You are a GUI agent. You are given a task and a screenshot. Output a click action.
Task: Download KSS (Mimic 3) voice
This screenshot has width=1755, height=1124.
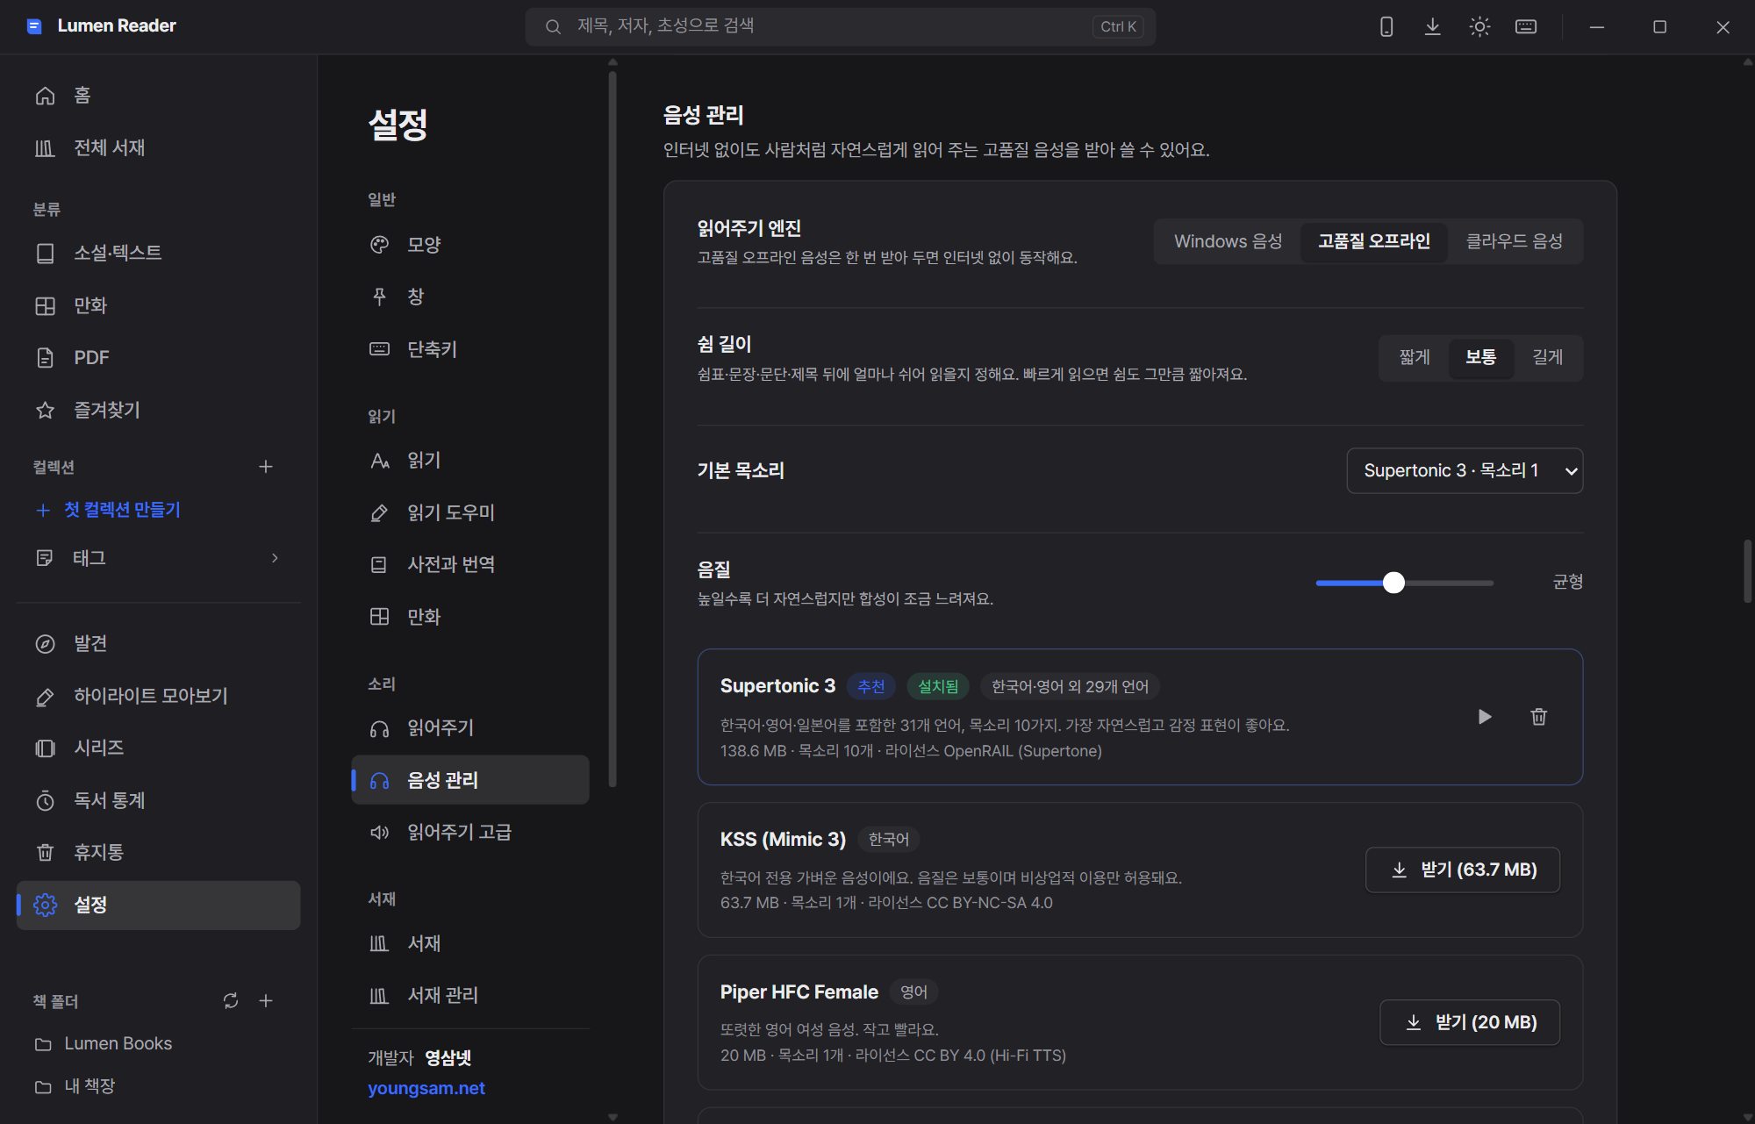click(1463, 870)
